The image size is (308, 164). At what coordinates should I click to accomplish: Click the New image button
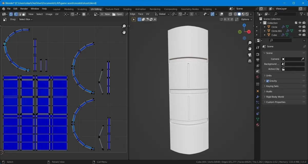pyautogui.click(x=105, y=14)
